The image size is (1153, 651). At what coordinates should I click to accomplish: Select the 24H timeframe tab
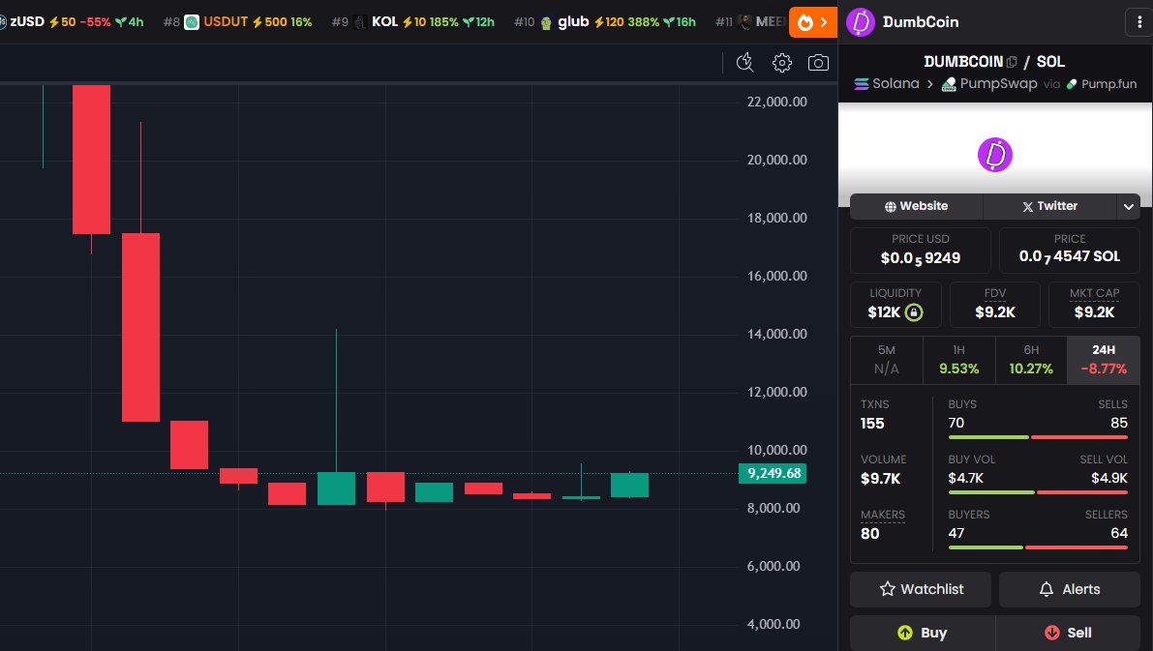1104,360
